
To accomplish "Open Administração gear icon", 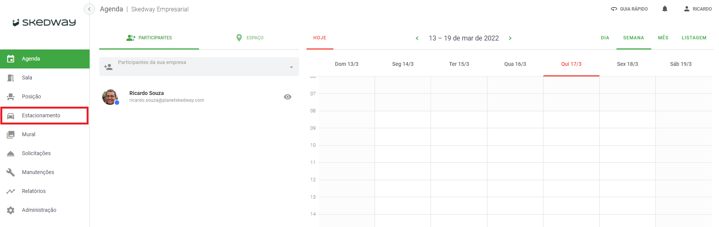I will pos(11,210).
